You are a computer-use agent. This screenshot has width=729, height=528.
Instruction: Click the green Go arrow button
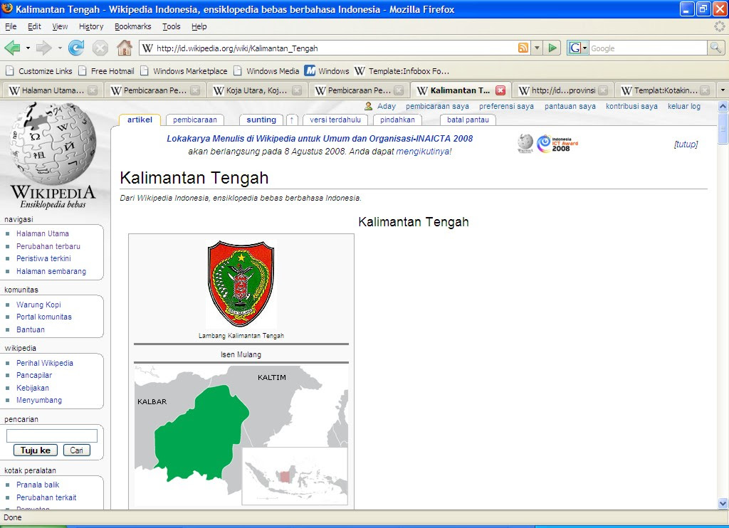click(552, 48)
